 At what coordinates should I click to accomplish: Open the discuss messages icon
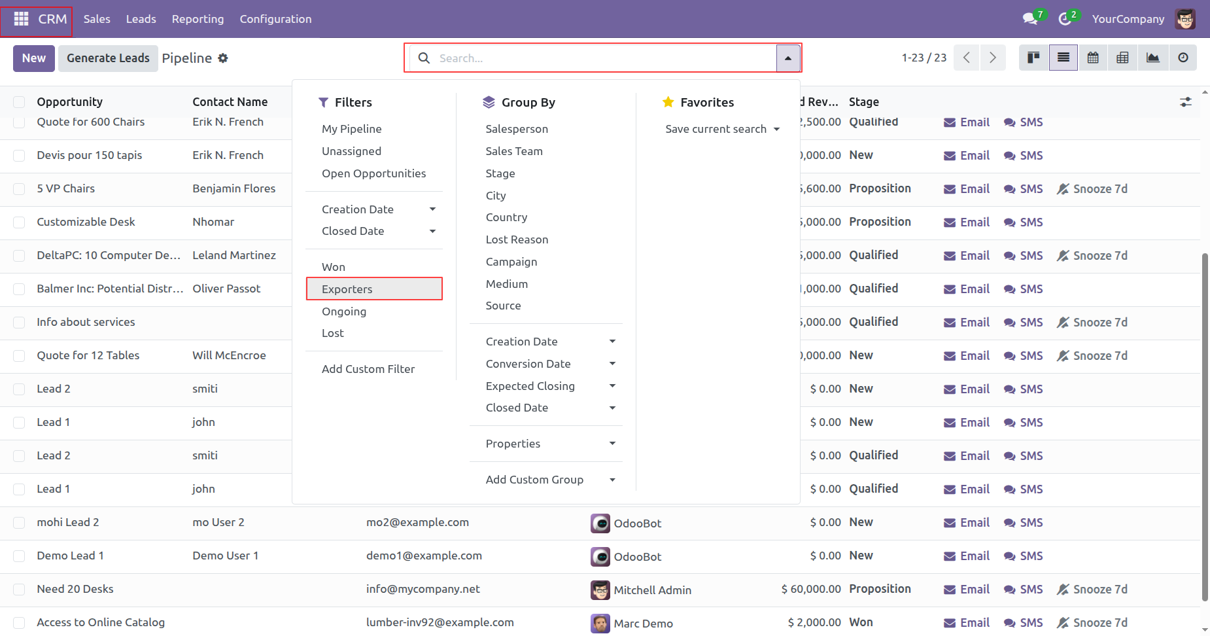tap(1030, 19)
